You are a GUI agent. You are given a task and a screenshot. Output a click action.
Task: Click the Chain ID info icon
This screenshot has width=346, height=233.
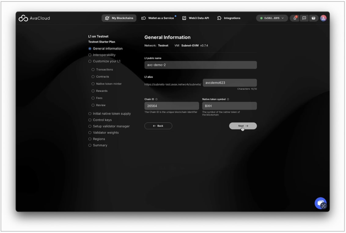click(156, 99)
